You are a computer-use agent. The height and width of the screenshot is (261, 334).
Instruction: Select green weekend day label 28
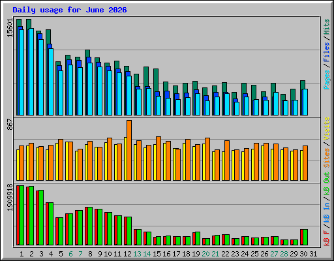(284, 254)
